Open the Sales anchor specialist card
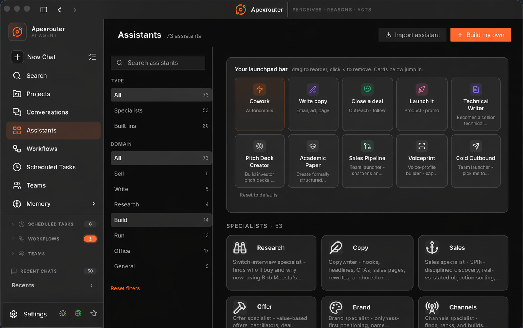This screenshot has width=523, height=328. (463, 263)
